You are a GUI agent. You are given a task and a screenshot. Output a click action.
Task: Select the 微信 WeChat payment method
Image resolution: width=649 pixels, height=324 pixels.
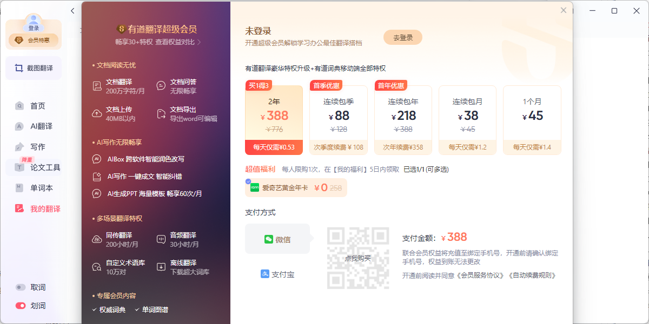point(277,239)
